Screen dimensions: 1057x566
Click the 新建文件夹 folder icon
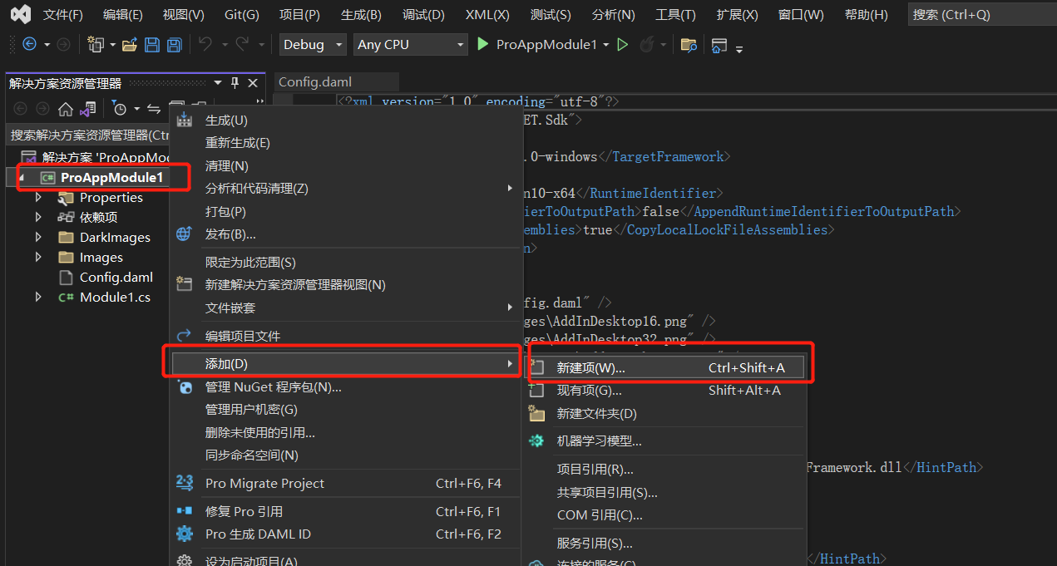click(x=537, y=413)
